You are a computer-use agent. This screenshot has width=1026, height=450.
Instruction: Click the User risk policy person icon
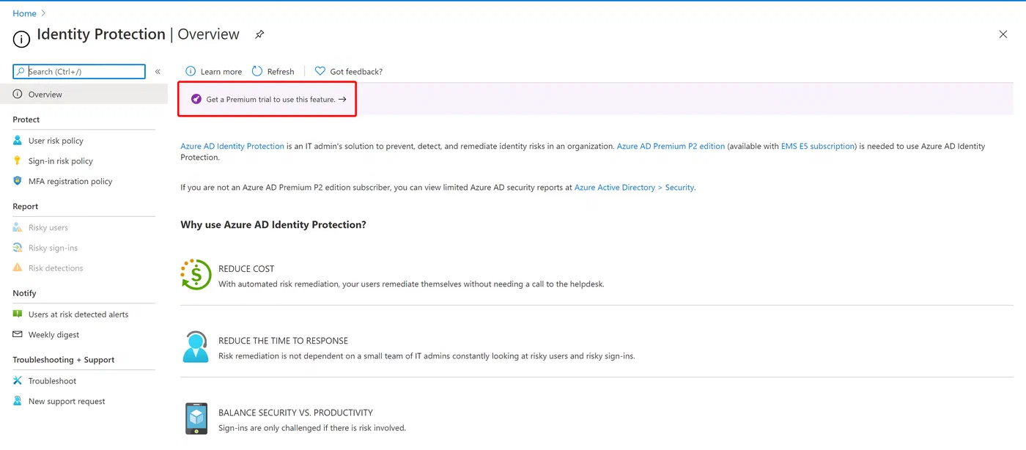point(18,140)
